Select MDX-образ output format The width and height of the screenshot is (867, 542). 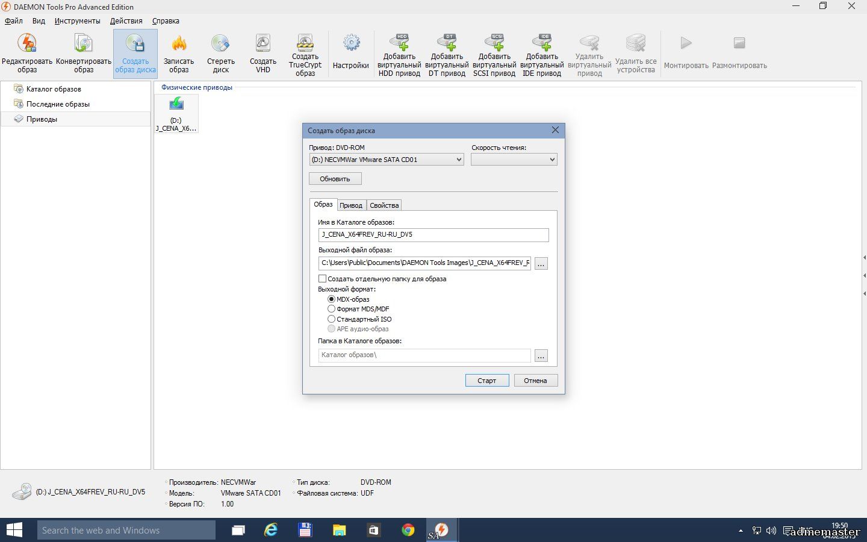[x=331, y=299]
